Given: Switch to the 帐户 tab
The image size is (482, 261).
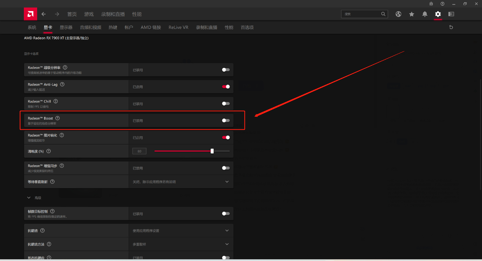Looking at the screenshot, I should [x=129, y=27].
